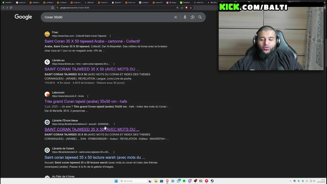Open the zoom magnifier icon in address bar
Viewport: 327px width, 184px height.
tap(177, 8)
